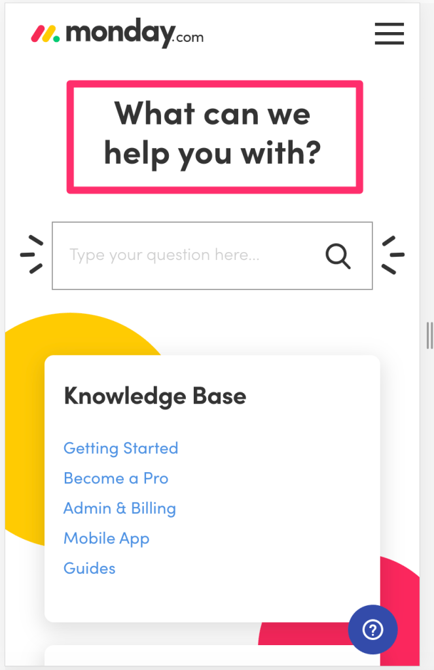The image size is (434, 670).
Task: Open the question mark help widget
Action: 372,629
